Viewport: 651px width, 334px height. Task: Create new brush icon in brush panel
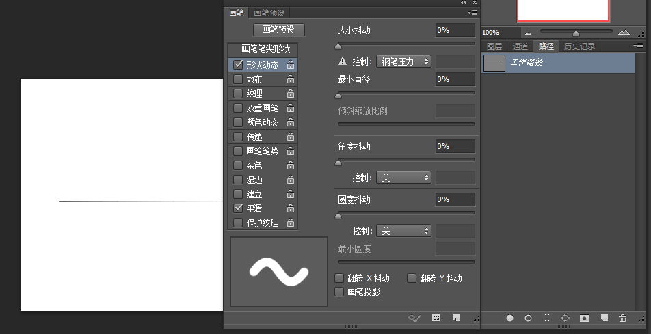456,318
